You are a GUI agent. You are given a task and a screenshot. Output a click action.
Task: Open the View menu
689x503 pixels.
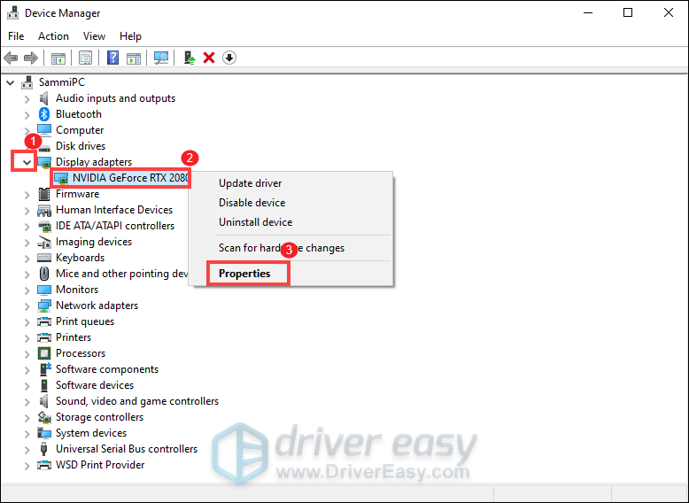pos(94,36)
